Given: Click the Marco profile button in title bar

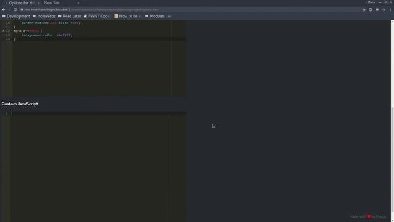Looking at the screenshot, I should (x=371, y=2).
